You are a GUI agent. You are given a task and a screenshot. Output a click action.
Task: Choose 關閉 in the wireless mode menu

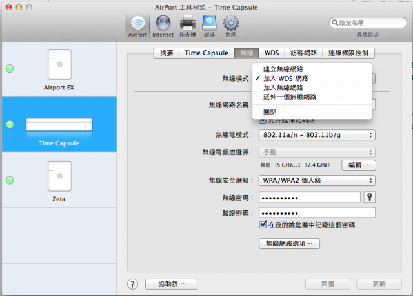pos(312,113)
